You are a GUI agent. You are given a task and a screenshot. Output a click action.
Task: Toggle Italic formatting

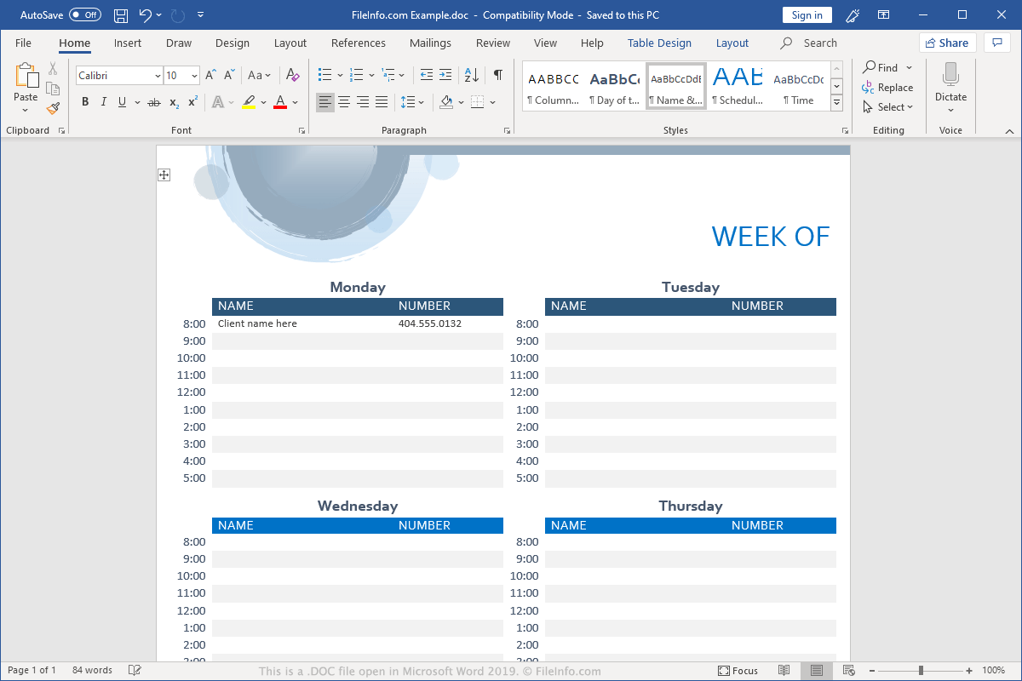[x=103, y=102]
